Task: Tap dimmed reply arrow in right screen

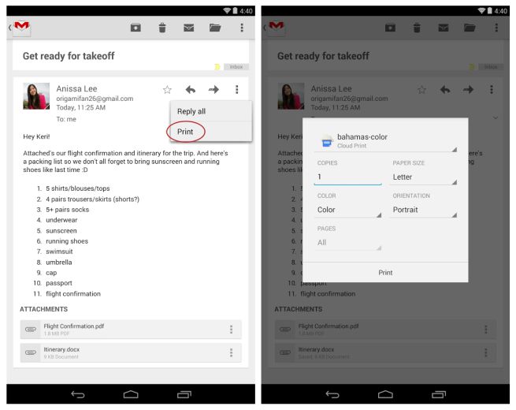Action: pyautogui.click(x=445, y=90)
